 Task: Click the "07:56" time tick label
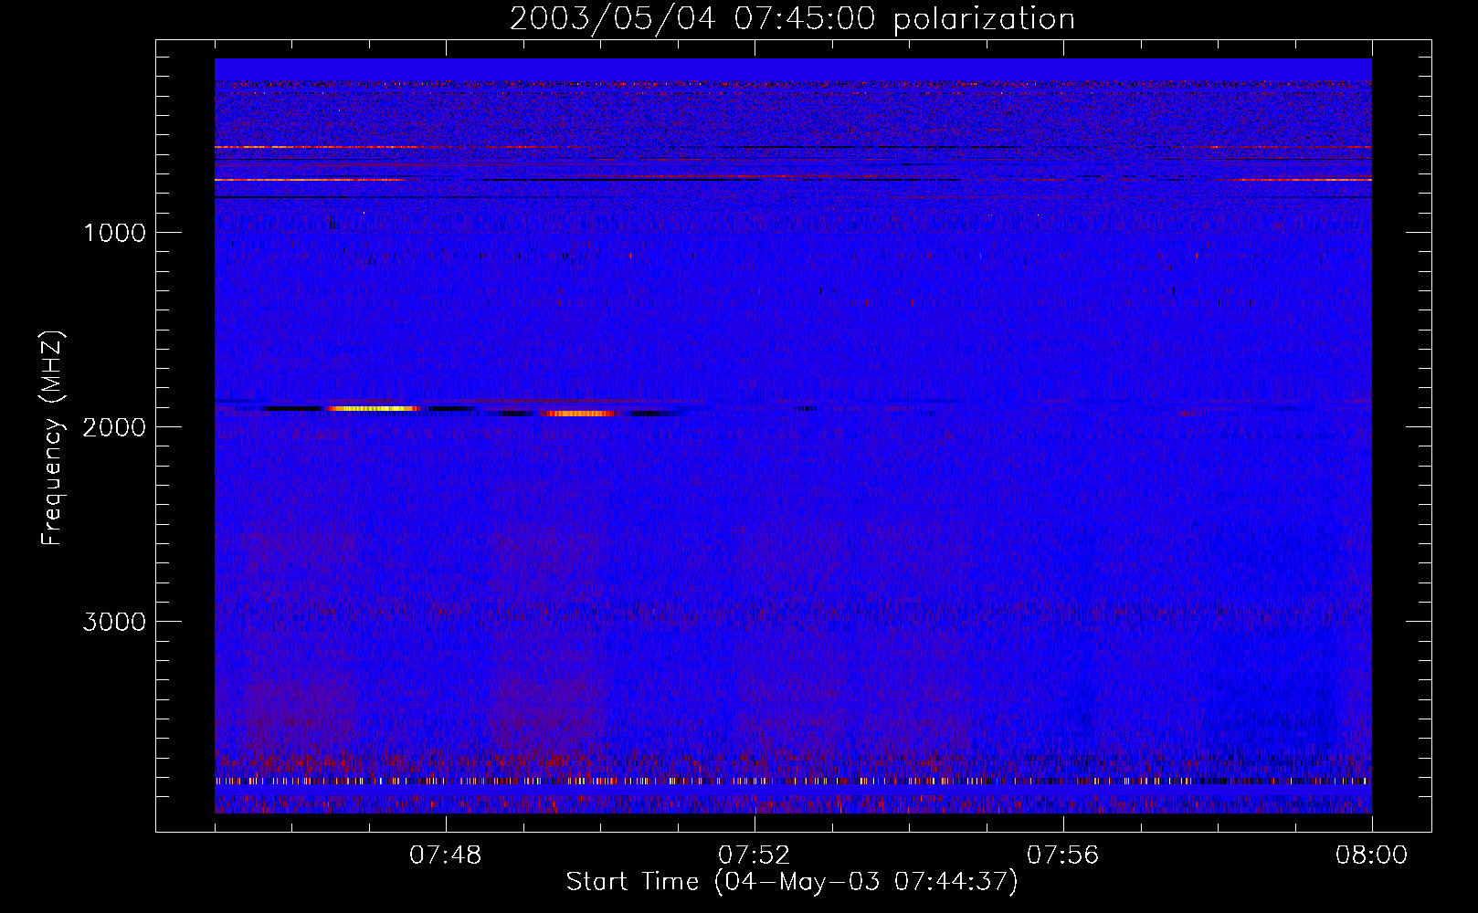tap(1063, 855)
